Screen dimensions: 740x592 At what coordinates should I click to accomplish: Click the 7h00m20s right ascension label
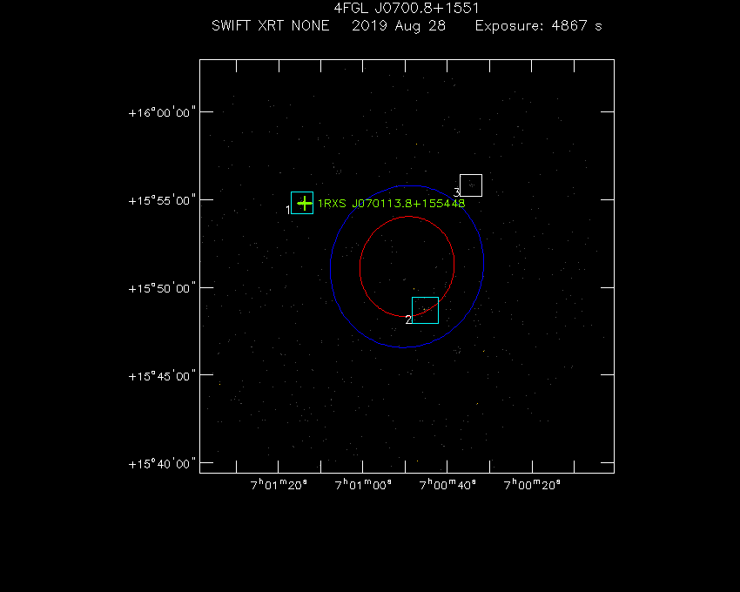pyautogui.click(x=532, y=485)
